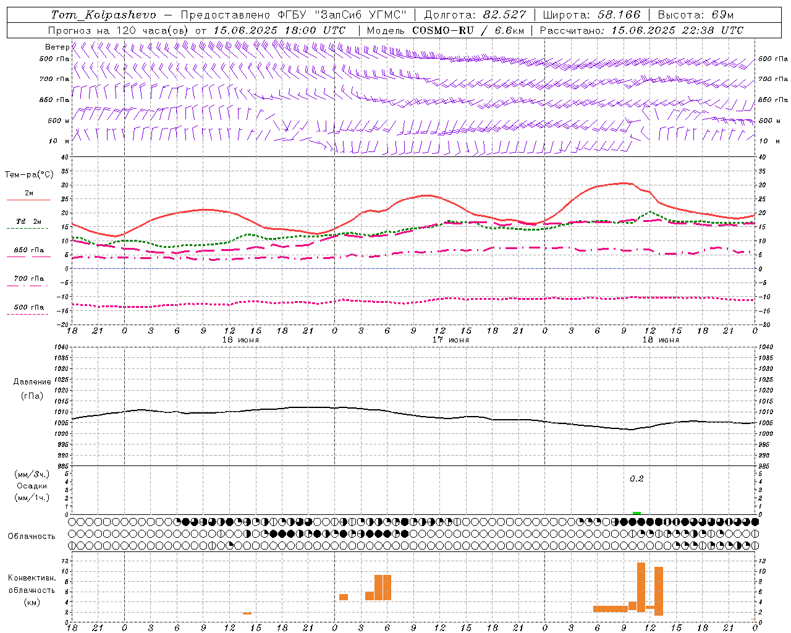791x633 pixels.
Task: Click the pink long-dash 850 гПа legend line
Action: point(28,257)
